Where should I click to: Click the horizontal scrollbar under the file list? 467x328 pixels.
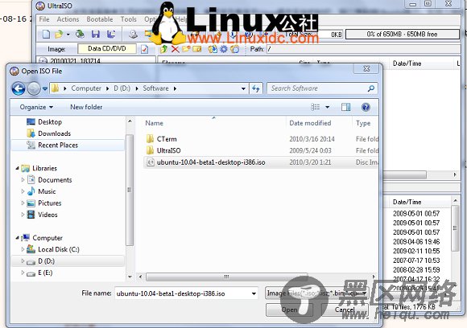point(226,277)
